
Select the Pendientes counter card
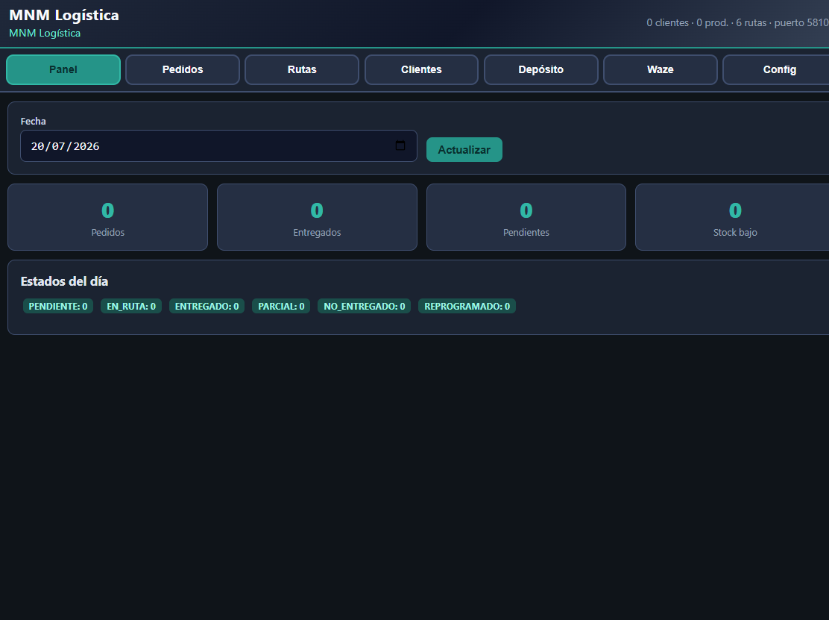pos(526,217)
